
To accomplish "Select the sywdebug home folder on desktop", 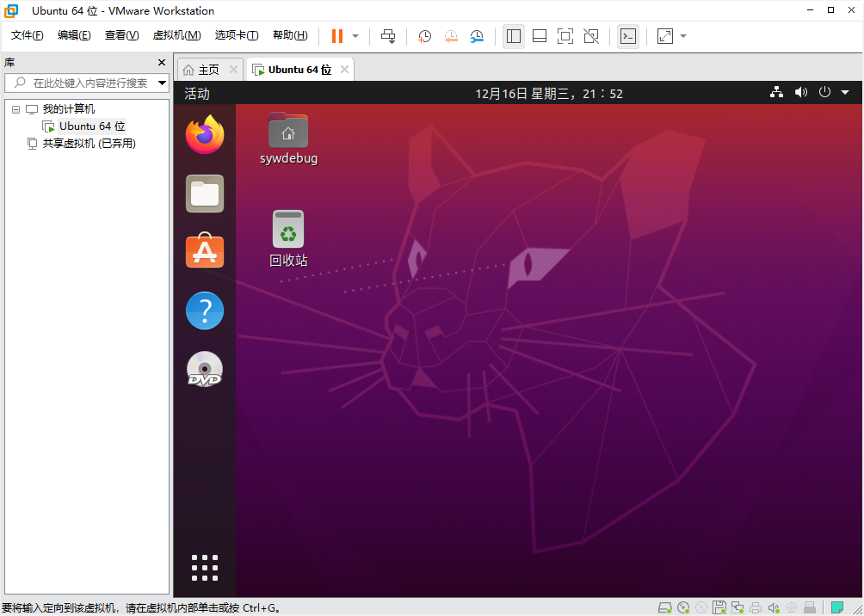I will (288, 138).
